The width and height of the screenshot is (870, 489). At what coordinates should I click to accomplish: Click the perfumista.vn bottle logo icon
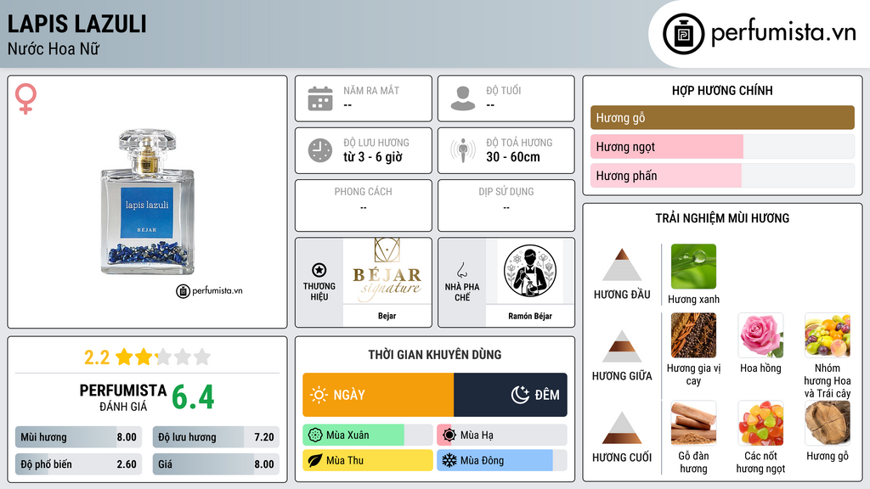pos(683,34)
